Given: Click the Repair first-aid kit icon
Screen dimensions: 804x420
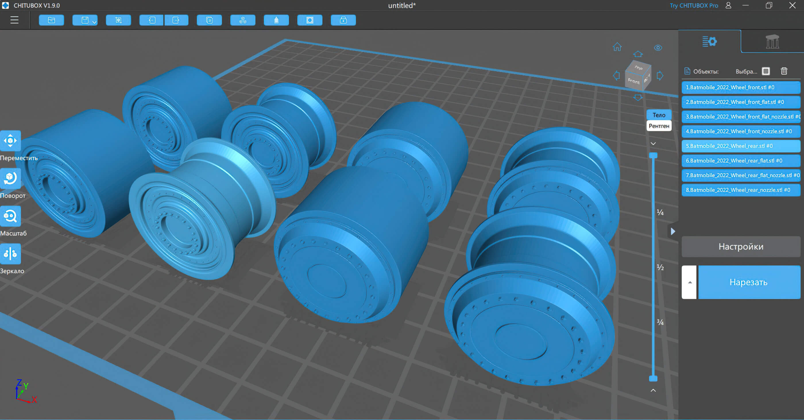Looking at the screenshot, I should pos(343,20).
